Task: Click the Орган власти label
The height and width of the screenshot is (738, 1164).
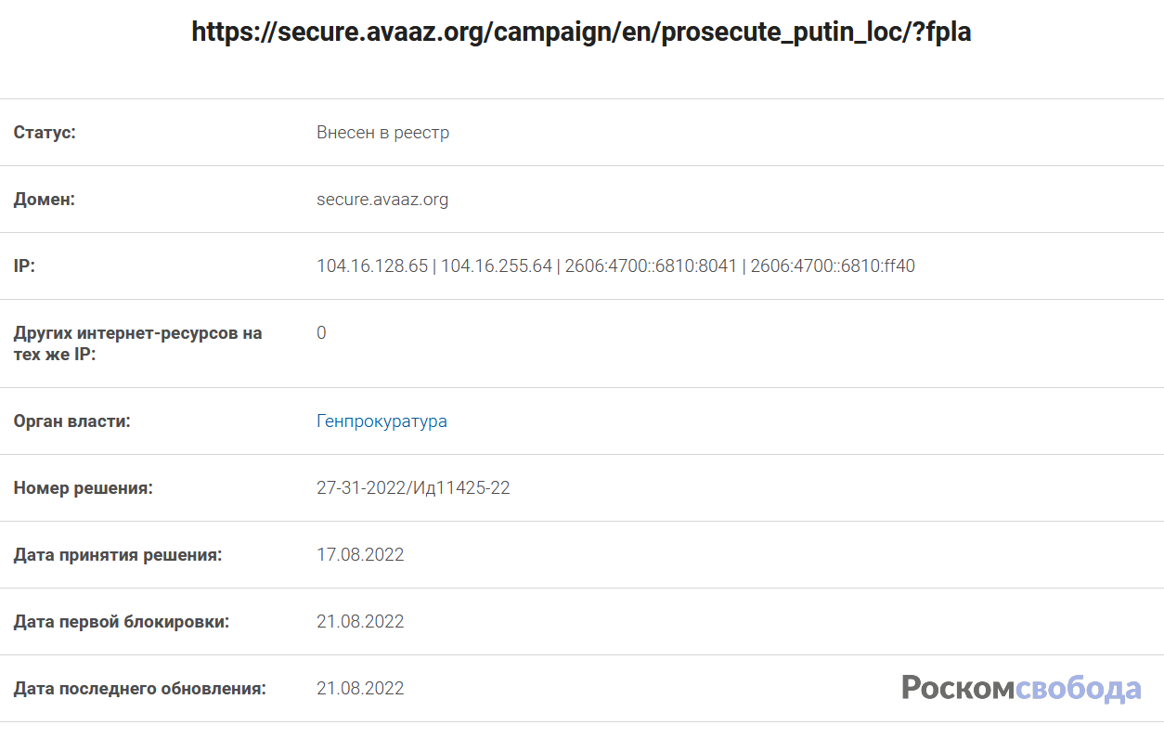Action: tap(71, 421)
